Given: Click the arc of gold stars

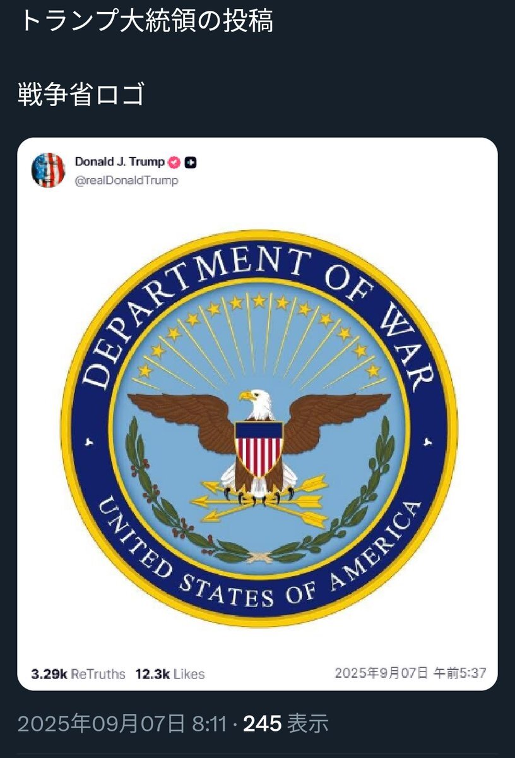Looking at the screenshot, I should [259, 303].
